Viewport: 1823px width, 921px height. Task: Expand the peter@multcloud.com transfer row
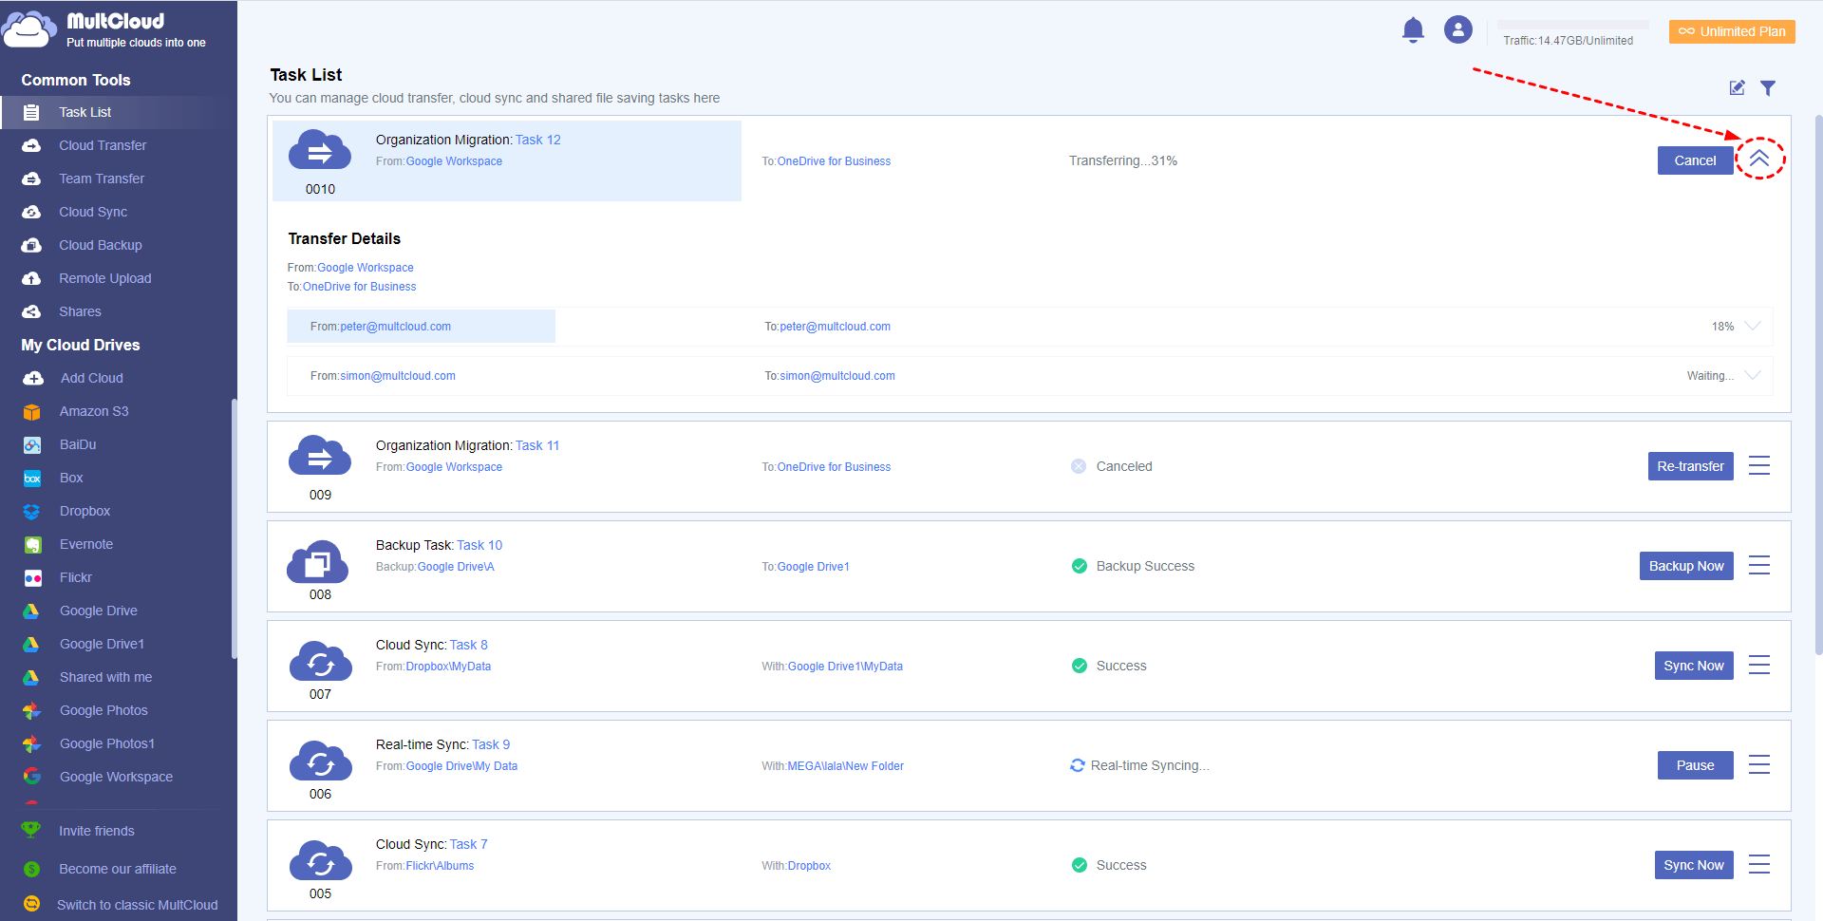(x=1753, y=327)
